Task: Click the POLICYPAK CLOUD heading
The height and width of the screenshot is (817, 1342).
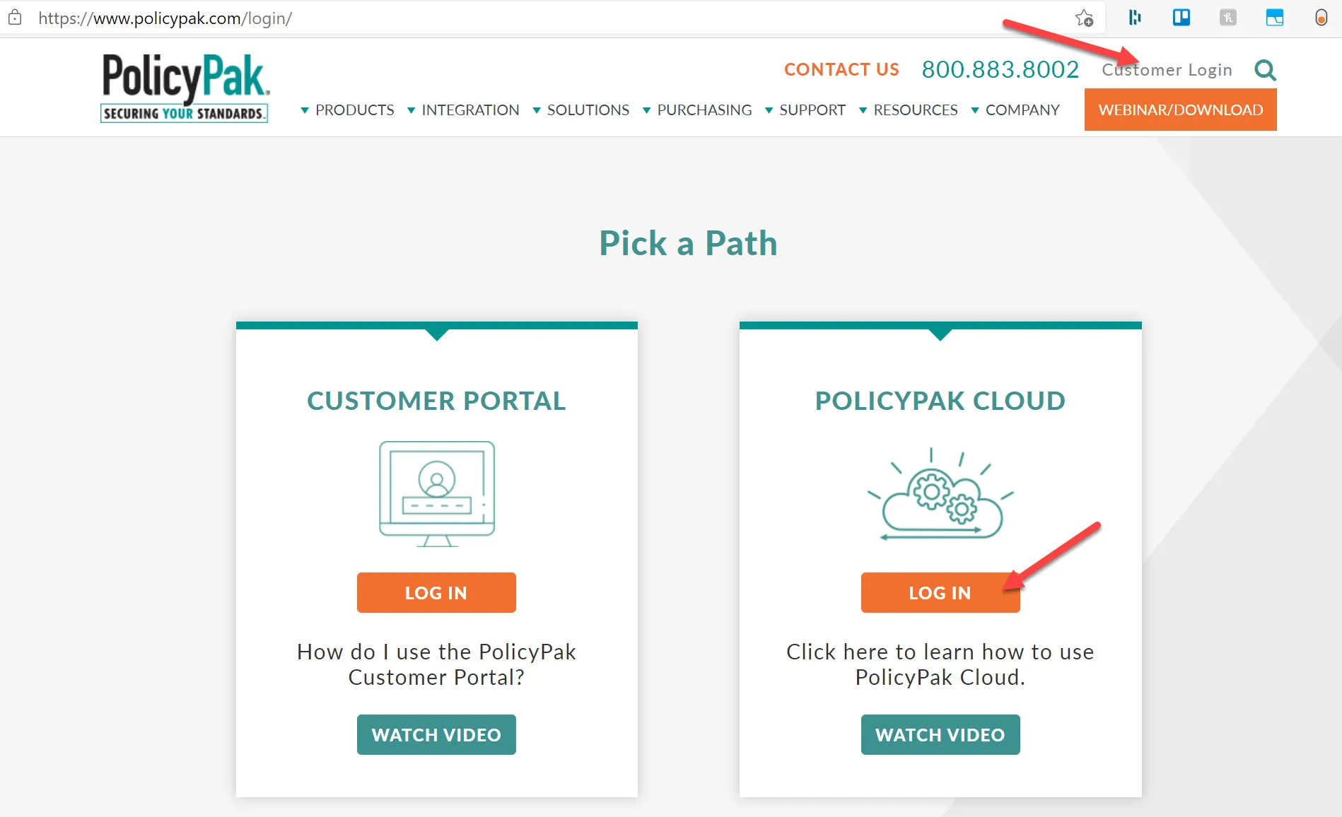Action: [x=940, y=401]
